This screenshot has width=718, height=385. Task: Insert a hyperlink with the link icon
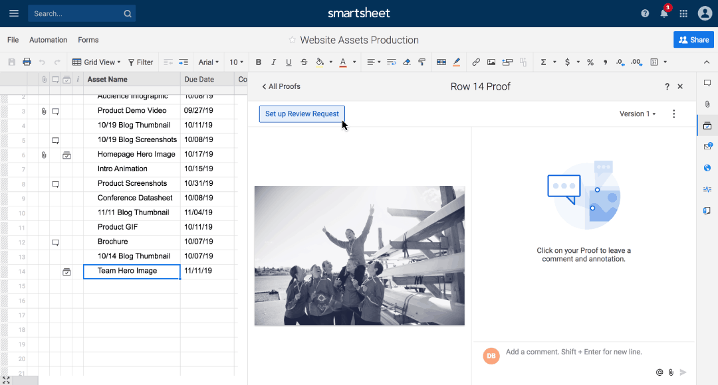[475, 62]
